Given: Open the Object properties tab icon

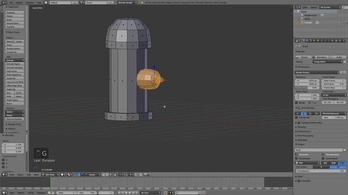Looking at the screenshot, I should coord(318,41).
